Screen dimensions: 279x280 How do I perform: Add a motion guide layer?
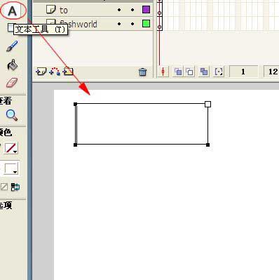point(55,72)
